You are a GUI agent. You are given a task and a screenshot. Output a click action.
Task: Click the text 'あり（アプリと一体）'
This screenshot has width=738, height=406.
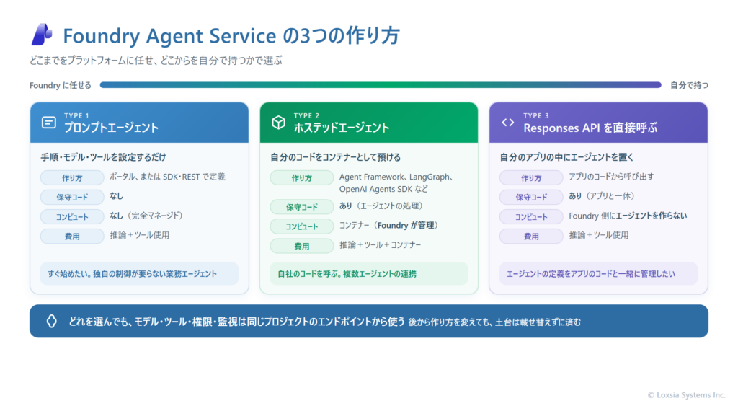point(602,196)
